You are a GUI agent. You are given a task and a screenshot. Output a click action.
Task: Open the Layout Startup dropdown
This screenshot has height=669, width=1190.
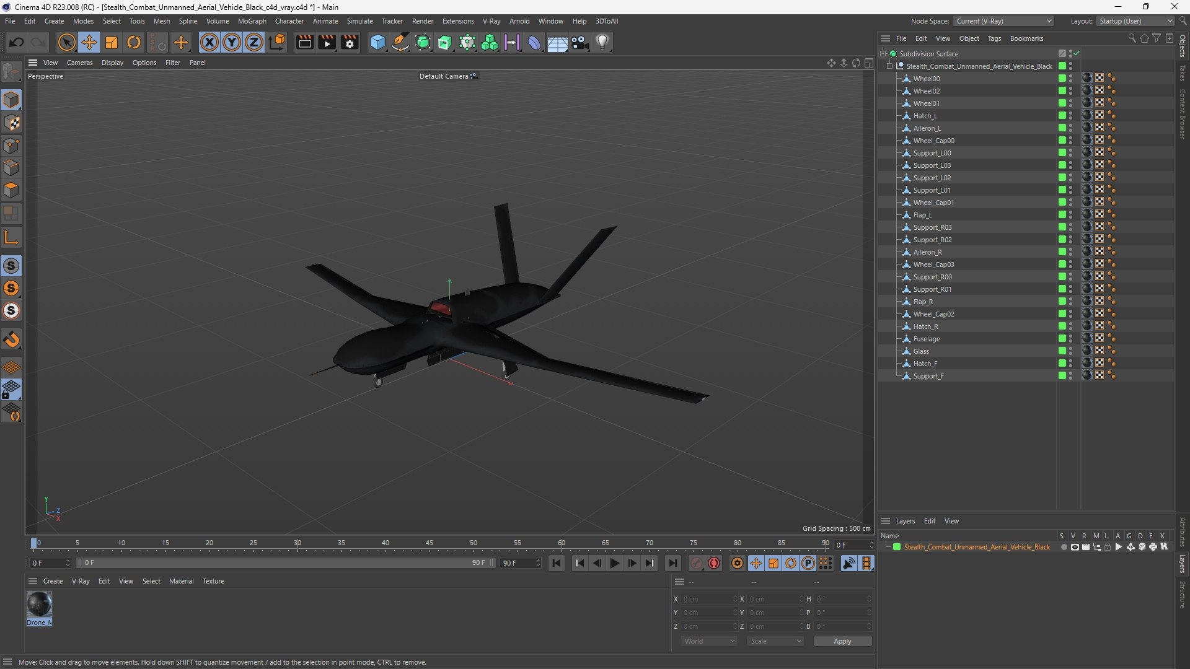click(x=1135, y=21)
